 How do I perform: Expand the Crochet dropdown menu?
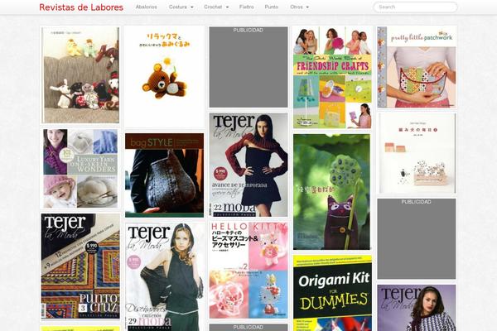click(216, 7)
